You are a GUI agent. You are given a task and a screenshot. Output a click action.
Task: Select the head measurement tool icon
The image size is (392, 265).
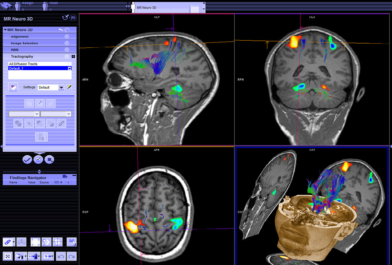(x=47, y=242)
